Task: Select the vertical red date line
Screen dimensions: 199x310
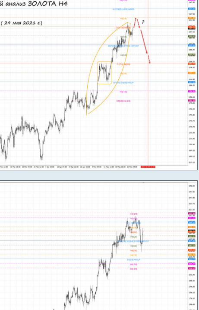Action: 148,83
